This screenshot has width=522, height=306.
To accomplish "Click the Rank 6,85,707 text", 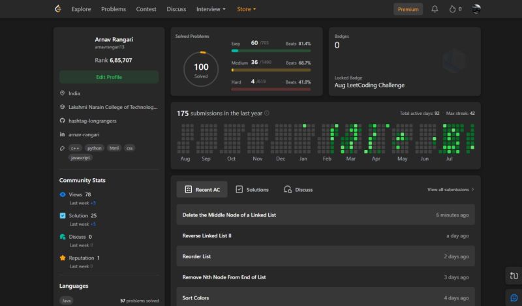I will (113, 60).
